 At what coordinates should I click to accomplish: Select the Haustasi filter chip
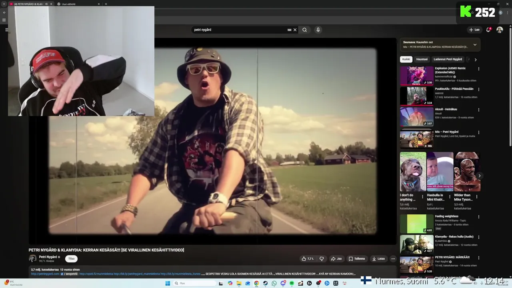[422, 59]
